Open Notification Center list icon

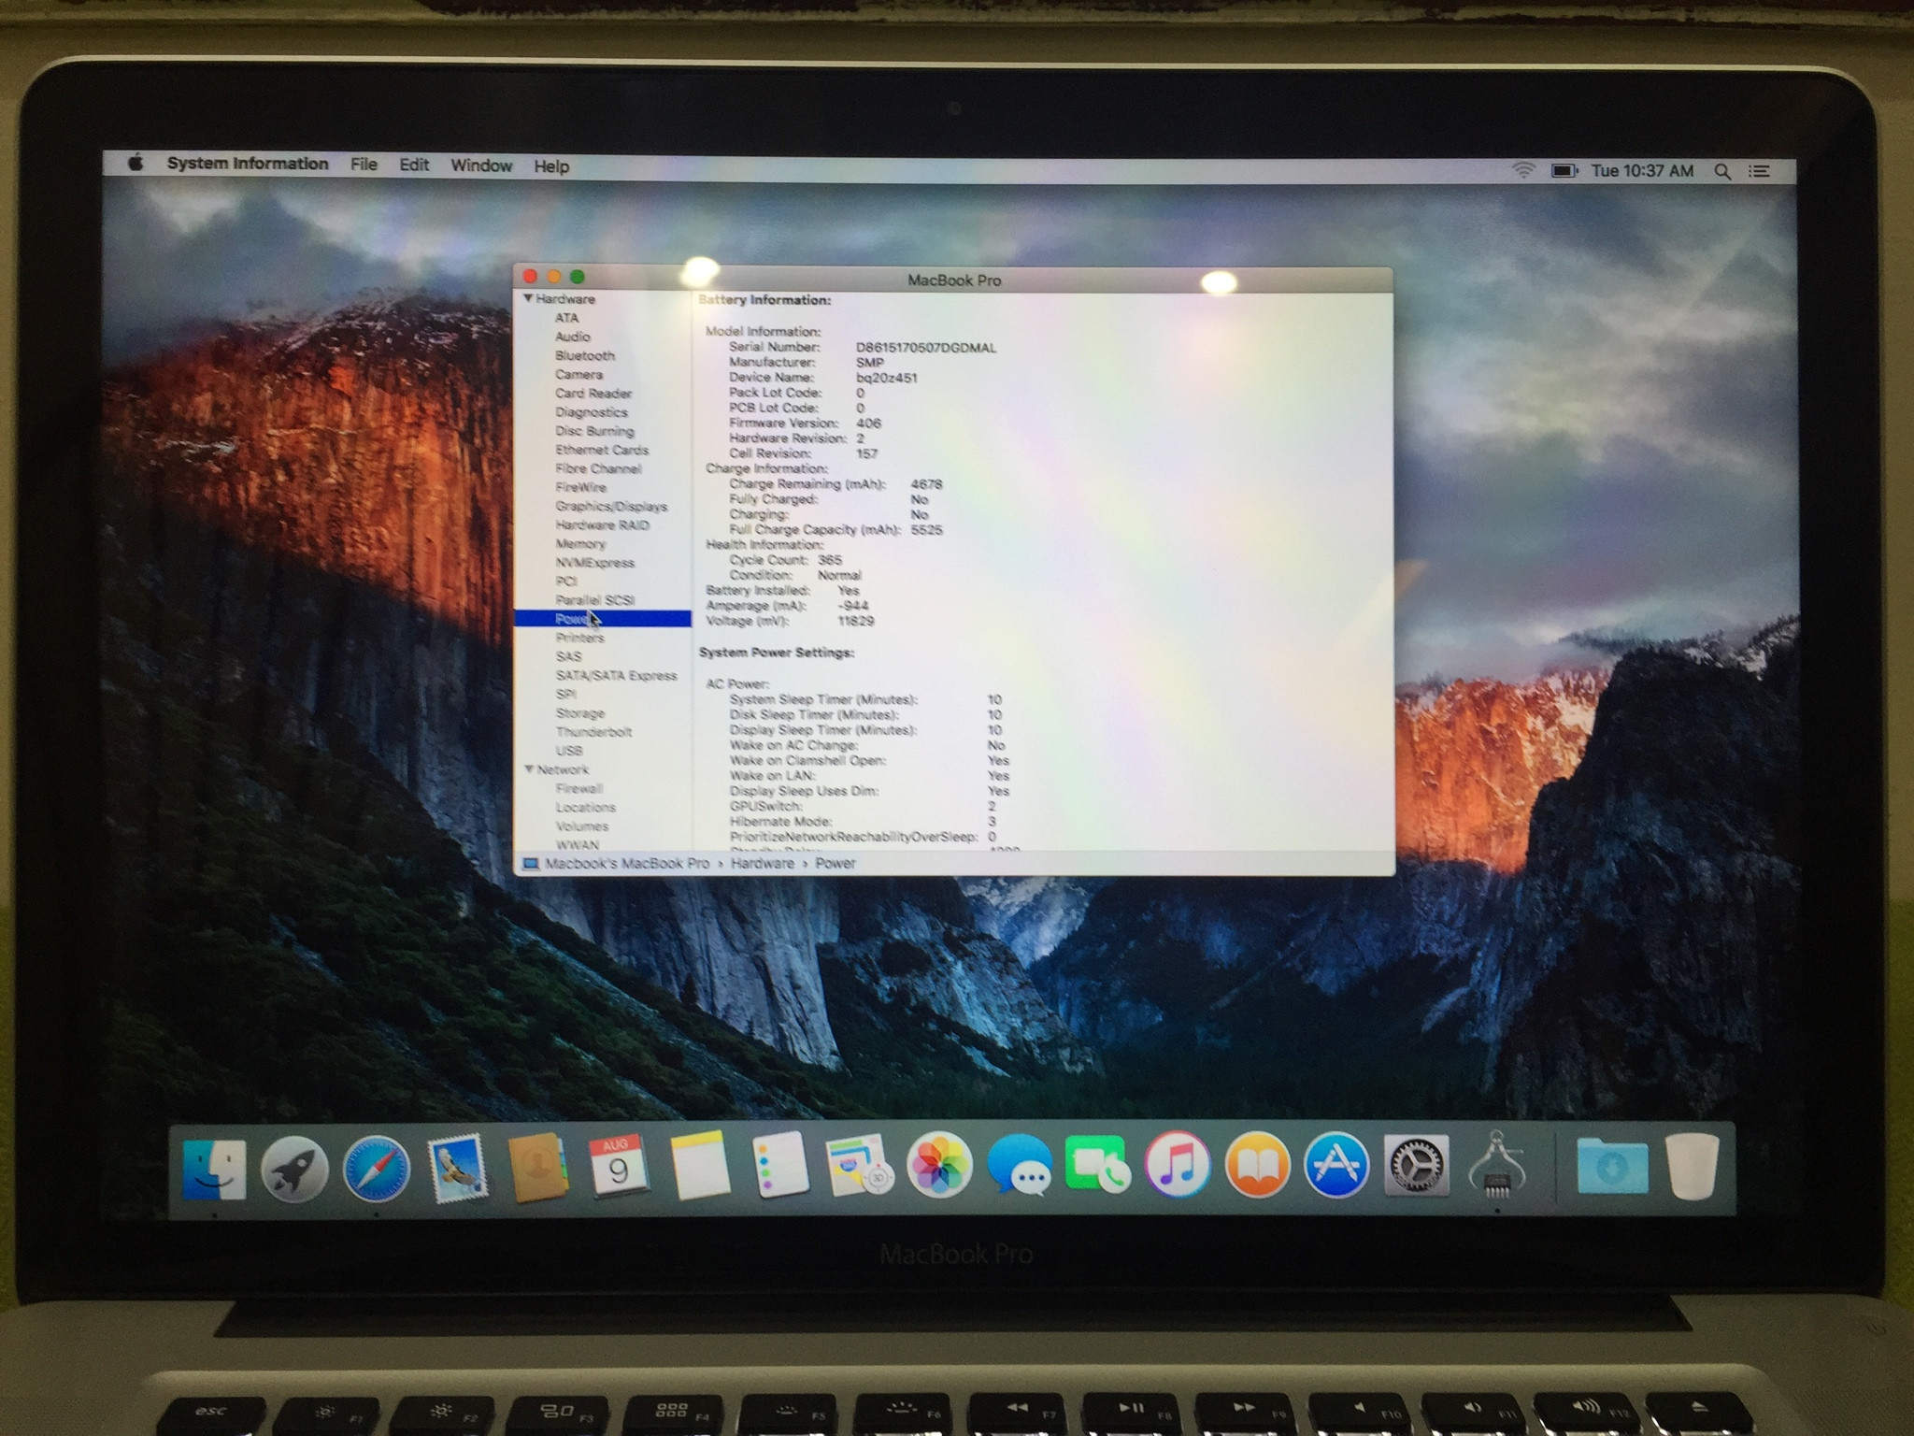(1760, 171)
